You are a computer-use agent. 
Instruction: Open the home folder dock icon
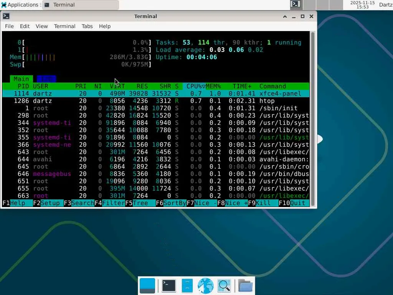coord(245,286)
